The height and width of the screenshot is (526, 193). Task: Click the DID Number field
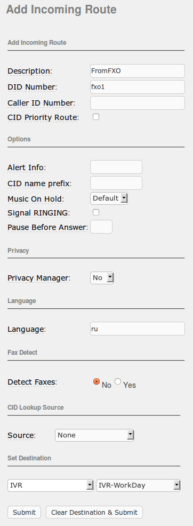[138, 87]
